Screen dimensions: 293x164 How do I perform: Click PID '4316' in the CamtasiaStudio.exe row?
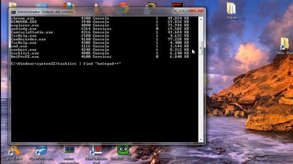click(86, 32)
